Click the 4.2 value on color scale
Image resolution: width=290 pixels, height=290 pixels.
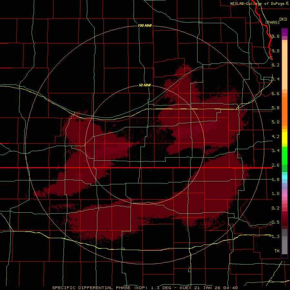pyautogui.click(x=275, y=137)
